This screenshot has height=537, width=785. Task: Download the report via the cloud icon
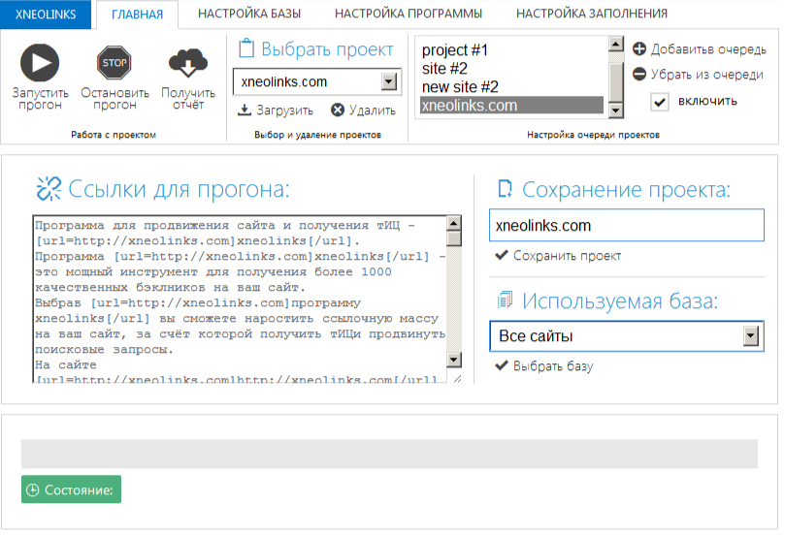pos(187,62)
